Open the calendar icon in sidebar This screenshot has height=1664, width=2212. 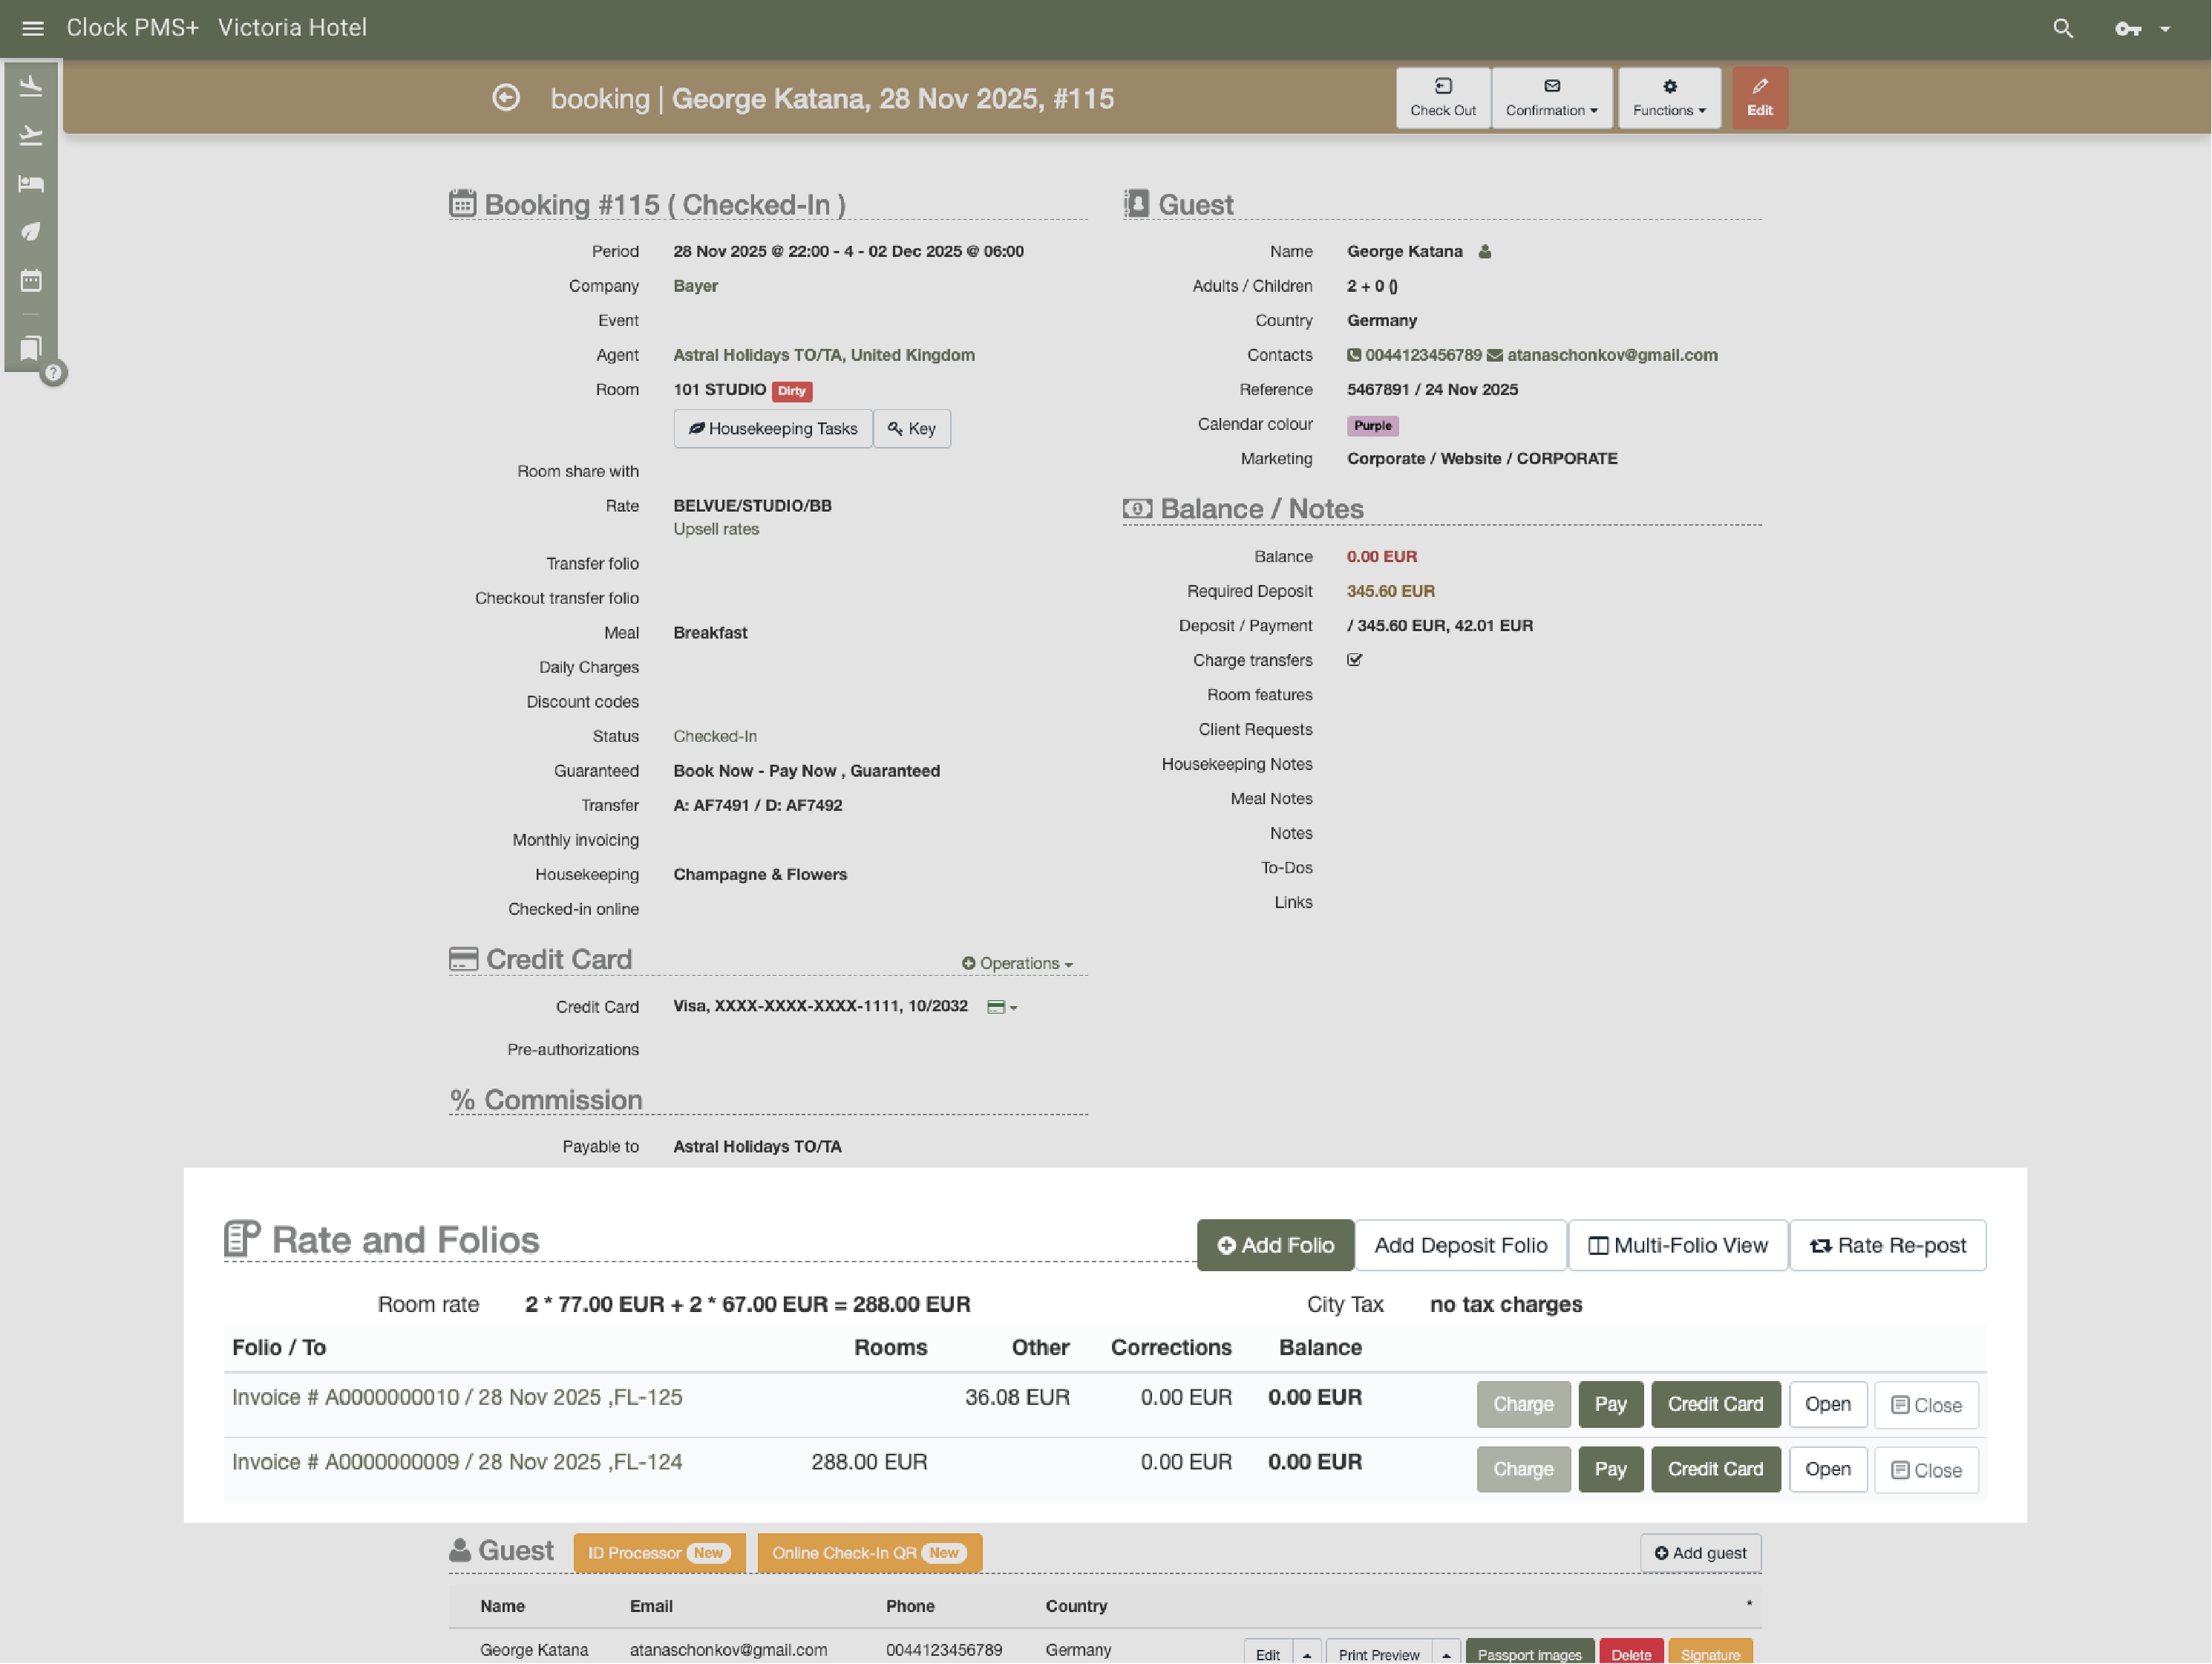pyautogui.click(x=31, y=280)
